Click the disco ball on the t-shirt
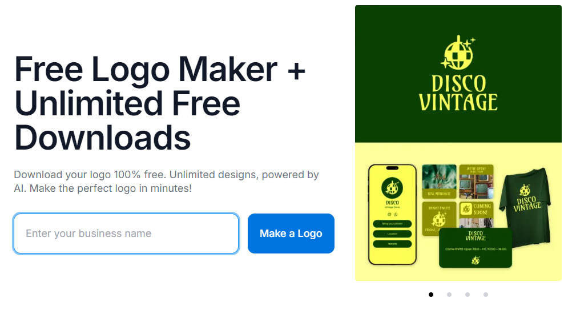Image resolution: width=568 pixels, height=310 pixels. pos(525,190)
